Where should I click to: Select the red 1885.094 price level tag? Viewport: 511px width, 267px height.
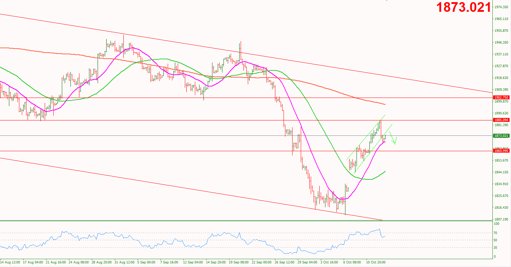[501, 120]
